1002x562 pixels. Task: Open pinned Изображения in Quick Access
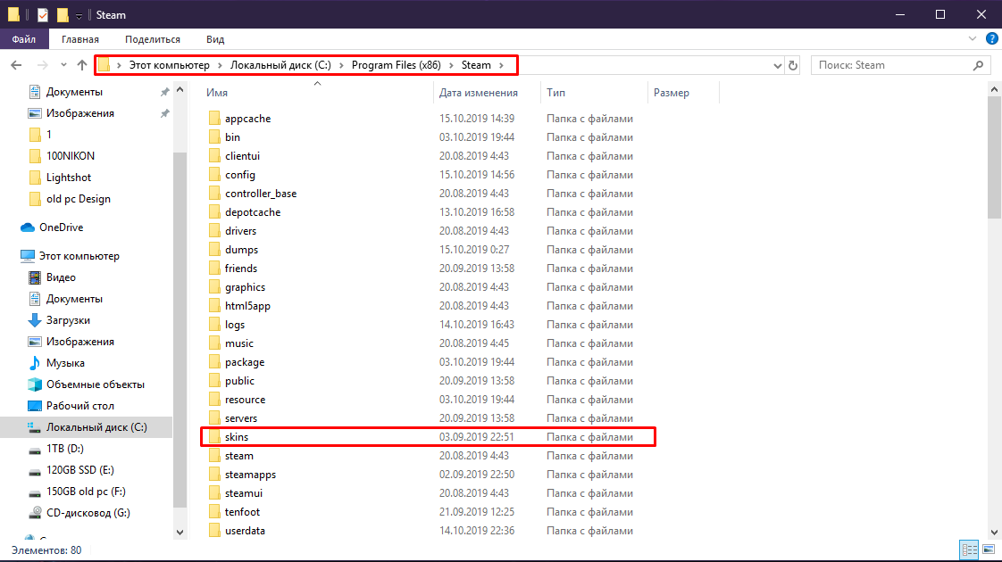[79, 113]
